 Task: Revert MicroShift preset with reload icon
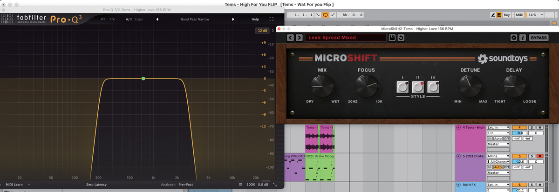[400, 38]
